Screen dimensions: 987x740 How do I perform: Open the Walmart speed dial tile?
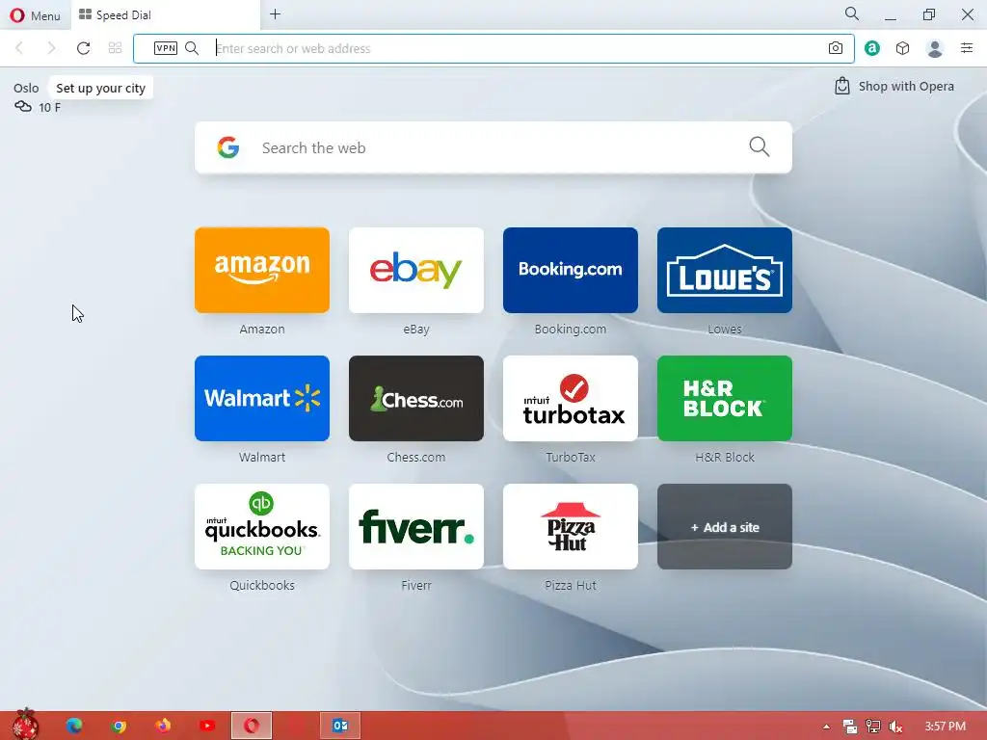(x=262, y=398)
